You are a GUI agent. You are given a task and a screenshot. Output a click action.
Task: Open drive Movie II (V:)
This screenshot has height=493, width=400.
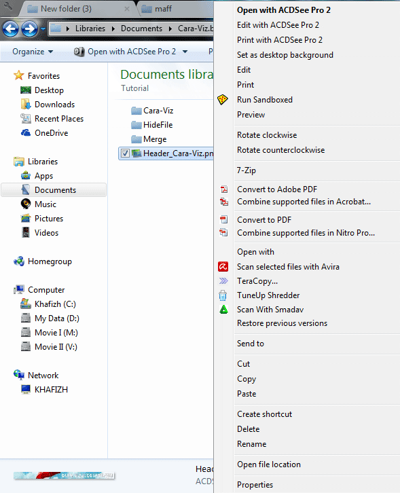[56, 347]
